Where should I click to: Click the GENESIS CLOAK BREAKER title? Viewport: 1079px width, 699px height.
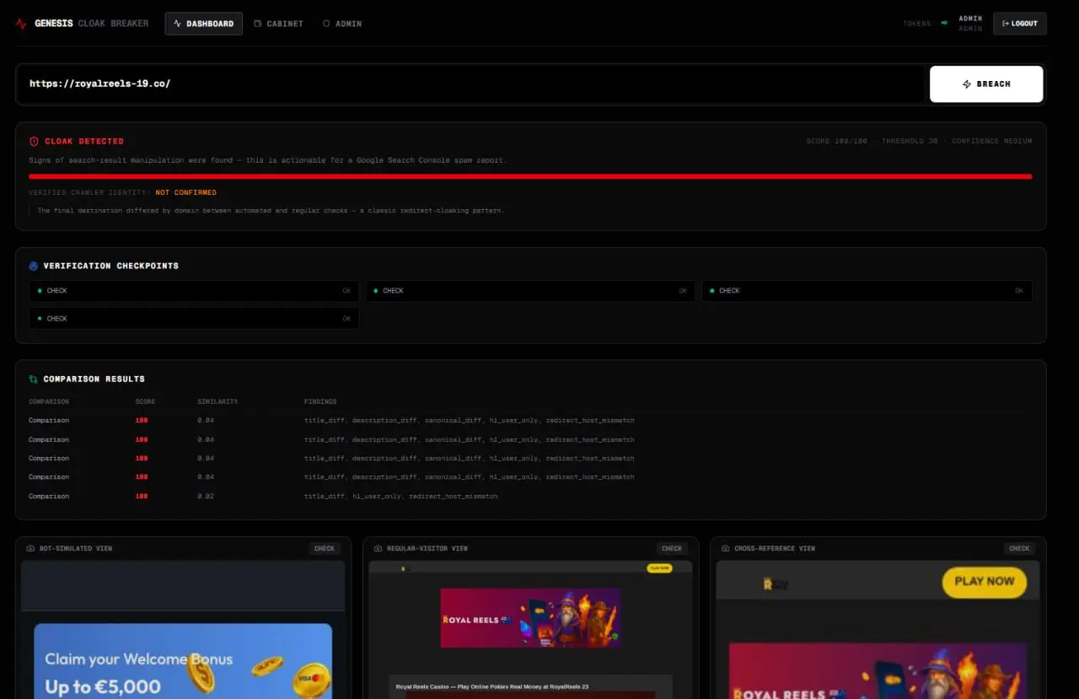point(91,24)
